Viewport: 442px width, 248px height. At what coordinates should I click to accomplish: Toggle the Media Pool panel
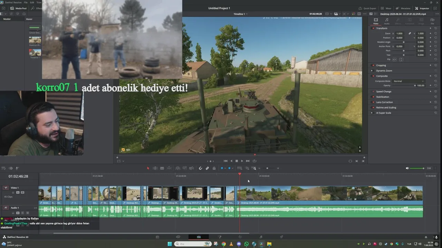pos(18,8)
